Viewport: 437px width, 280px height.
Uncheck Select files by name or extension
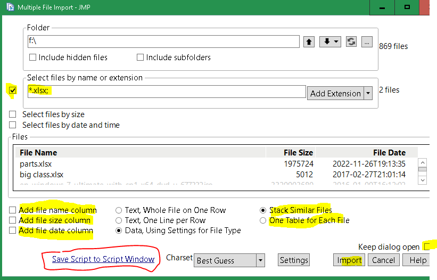(13, 90)
